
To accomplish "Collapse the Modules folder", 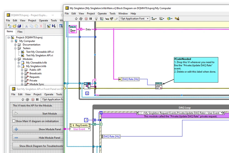I will click(15, 59).
